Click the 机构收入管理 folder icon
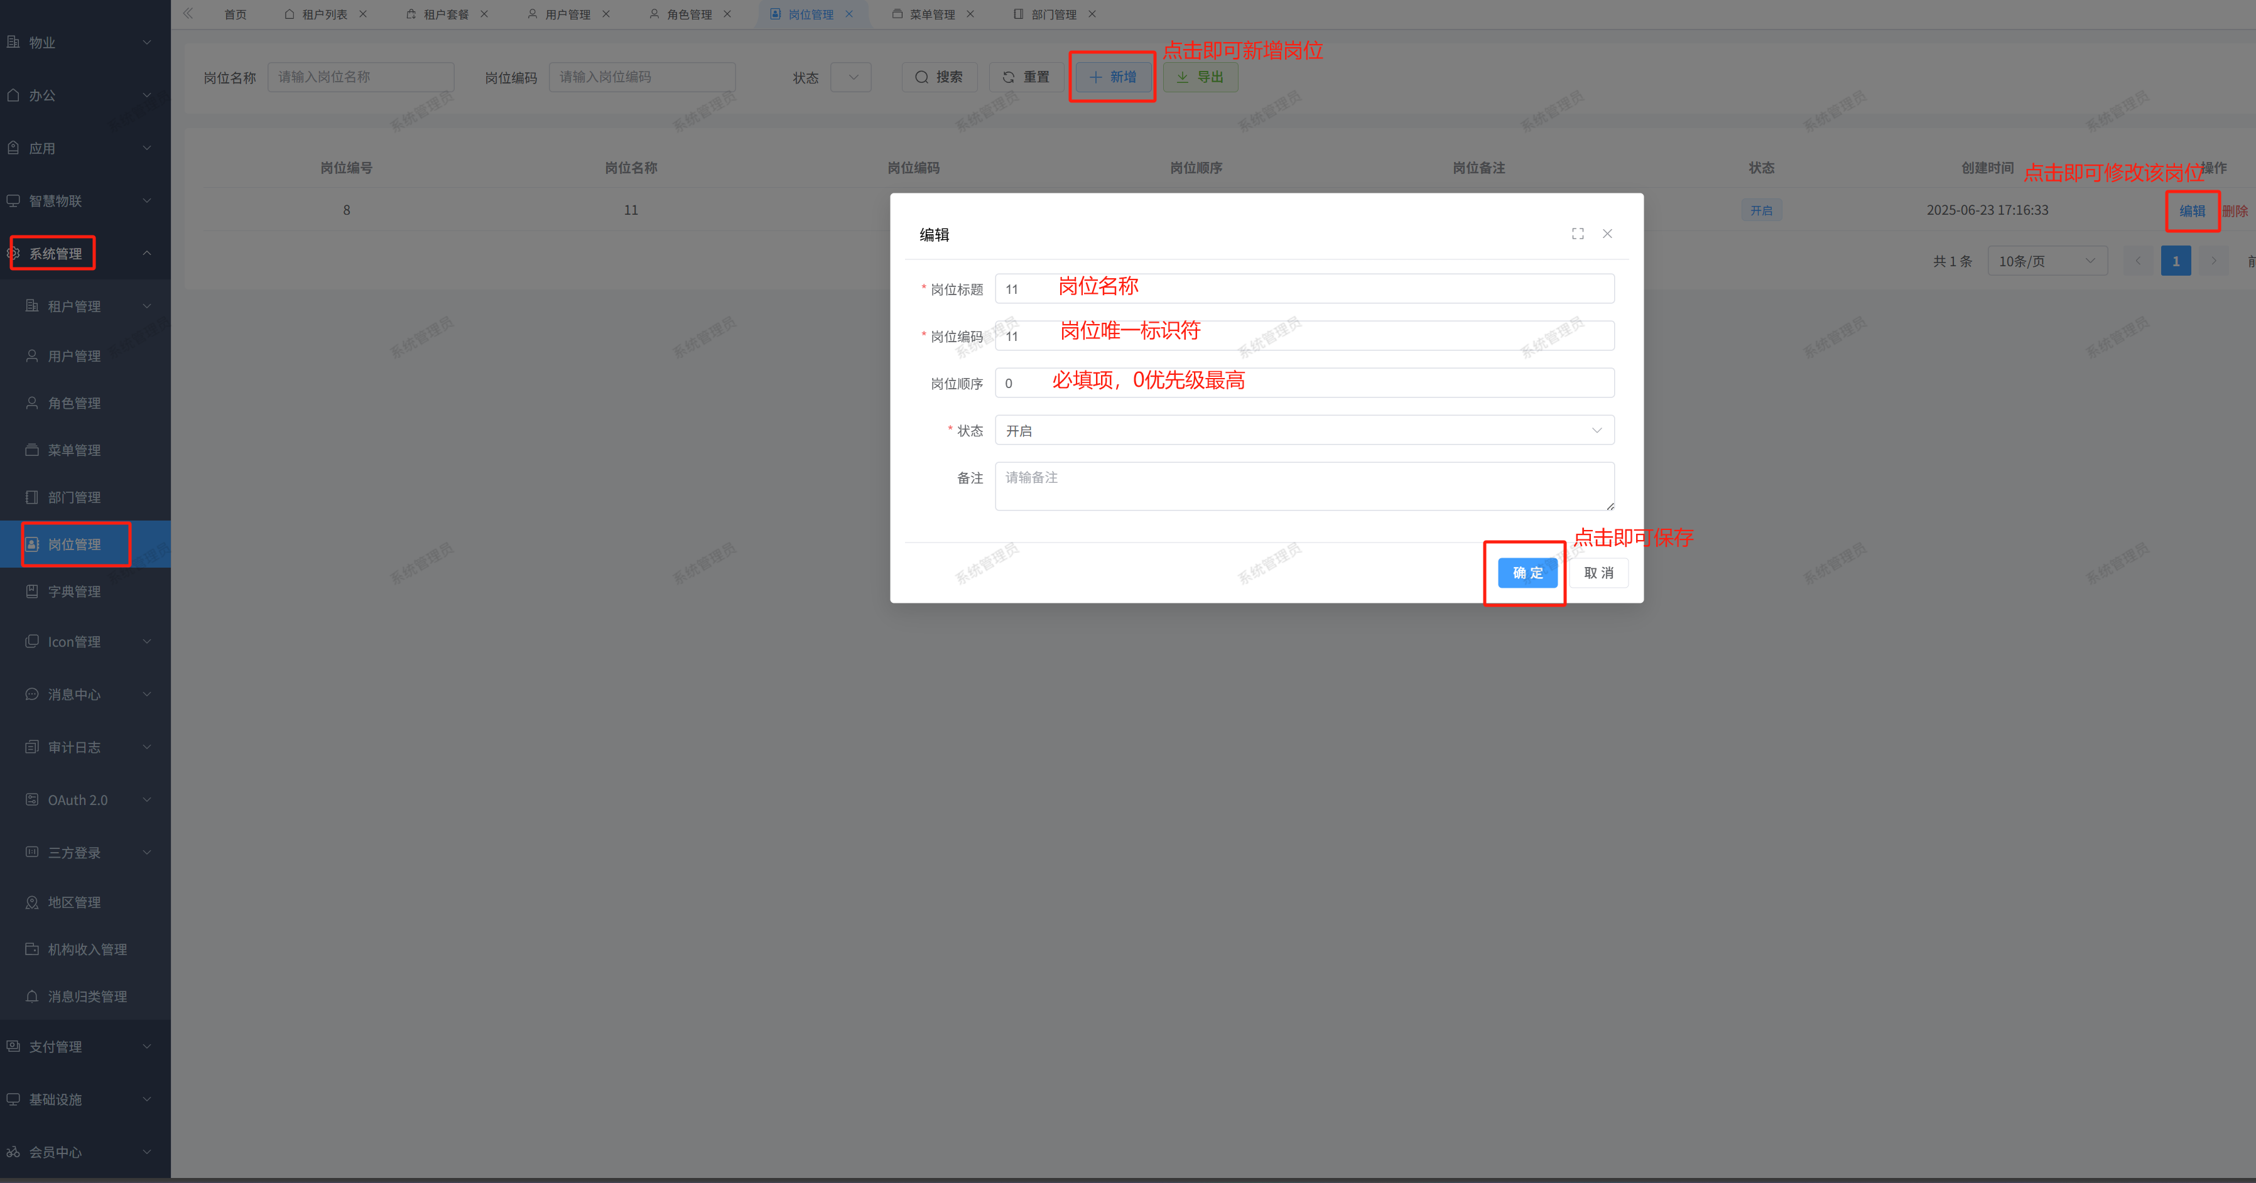 33,949
